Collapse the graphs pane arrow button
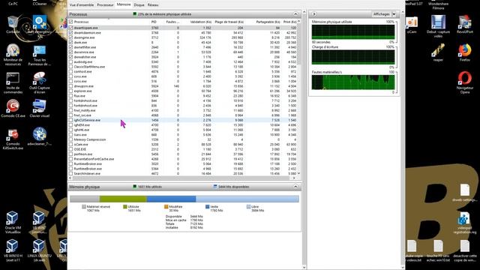Image resolution: width=480 pixels, height=270 pixels. pyautogui.click(x=314, y=14)
